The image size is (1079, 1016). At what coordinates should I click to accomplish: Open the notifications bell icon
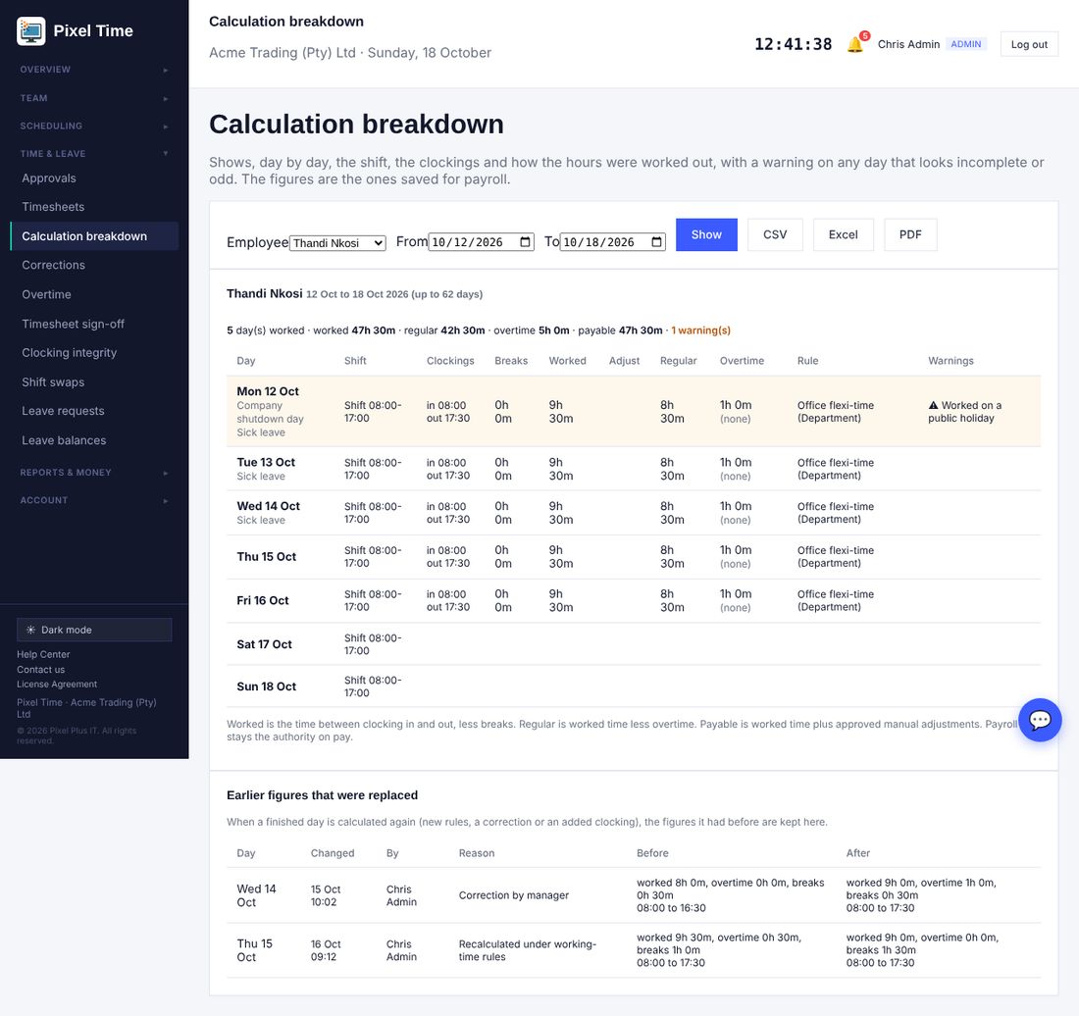(x=854, y=44)
